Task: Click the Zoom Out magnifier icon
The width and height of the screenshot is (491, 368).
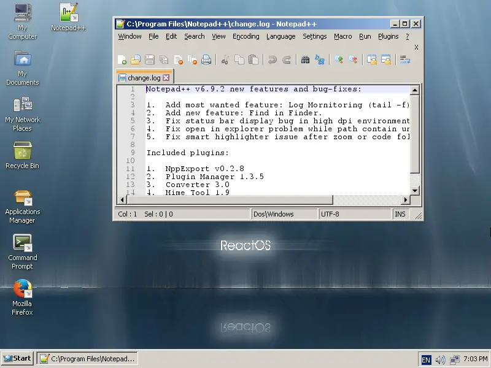Action: [x=353, y=59]
